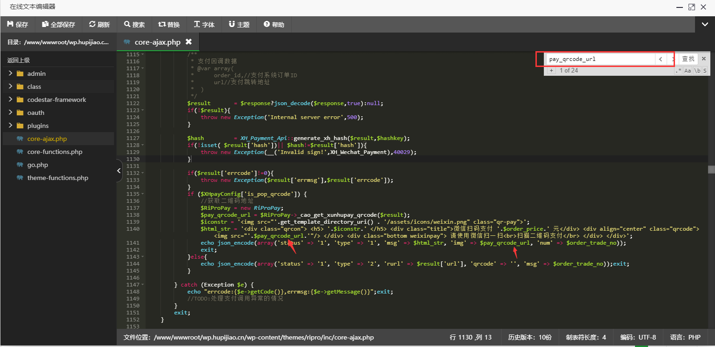
Task: Click the 历史版本: 10份 history status item
Action: pyautogui.click(x=529, y=337)
